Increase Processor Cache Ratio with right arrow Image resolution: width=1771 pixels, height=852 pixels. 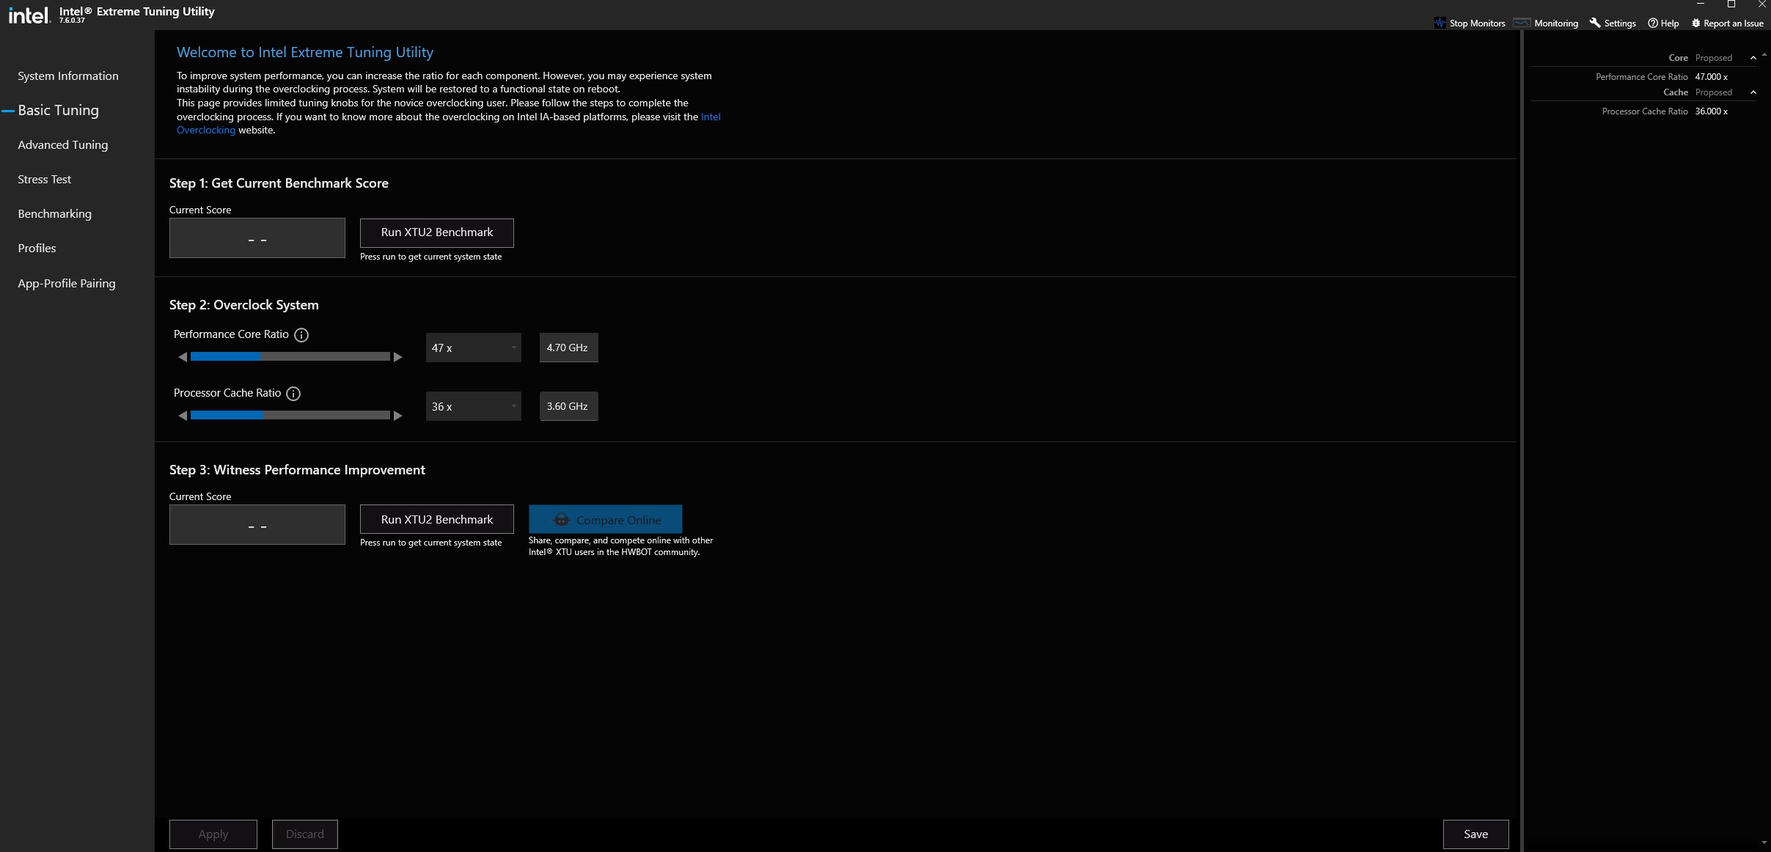click(398, 416)
